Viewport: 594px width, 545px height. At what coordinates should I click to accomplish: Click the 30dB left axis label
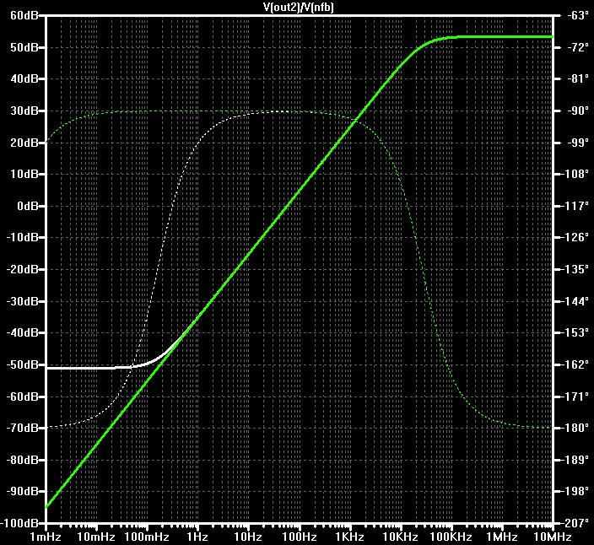(24, 111)
